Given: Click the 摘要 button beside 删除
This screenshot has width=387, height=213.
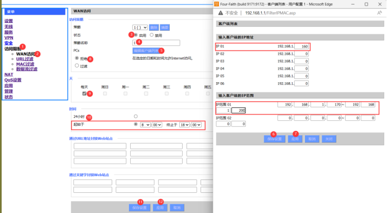Looking at the screenshot, I should [x=165, y=27].
